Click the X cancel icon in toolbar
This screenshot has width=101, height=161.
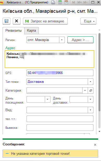[x=17, y=21]
